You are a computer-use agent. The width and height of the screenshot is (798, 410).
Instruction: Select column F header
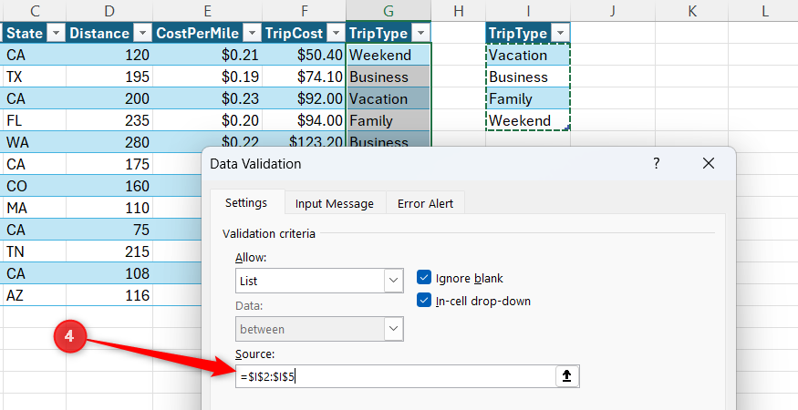304,11
